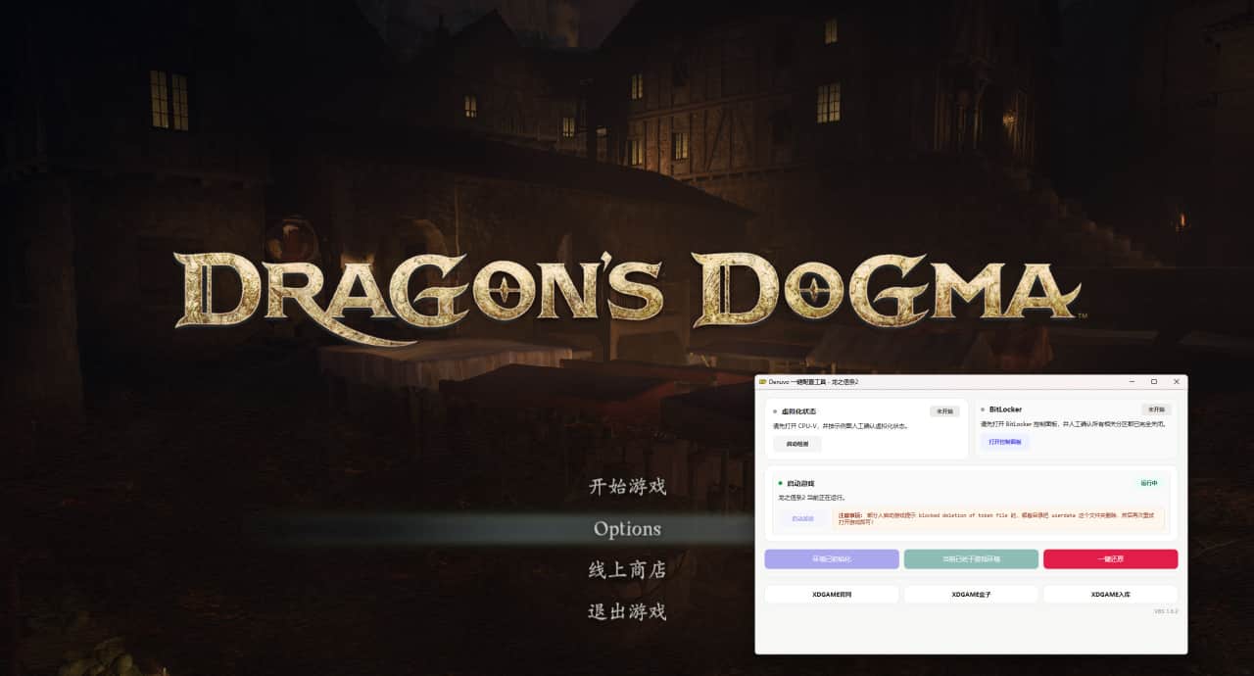
Task: Click the blue 打开控制面板 button under BitLocker
Action: (1004, 442)
